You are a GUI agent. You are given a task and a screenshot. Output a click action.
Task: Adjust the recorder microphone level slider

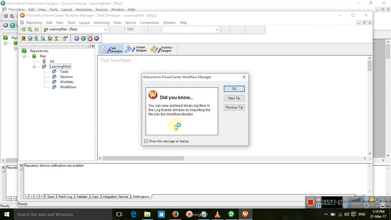tap(356, 205)
